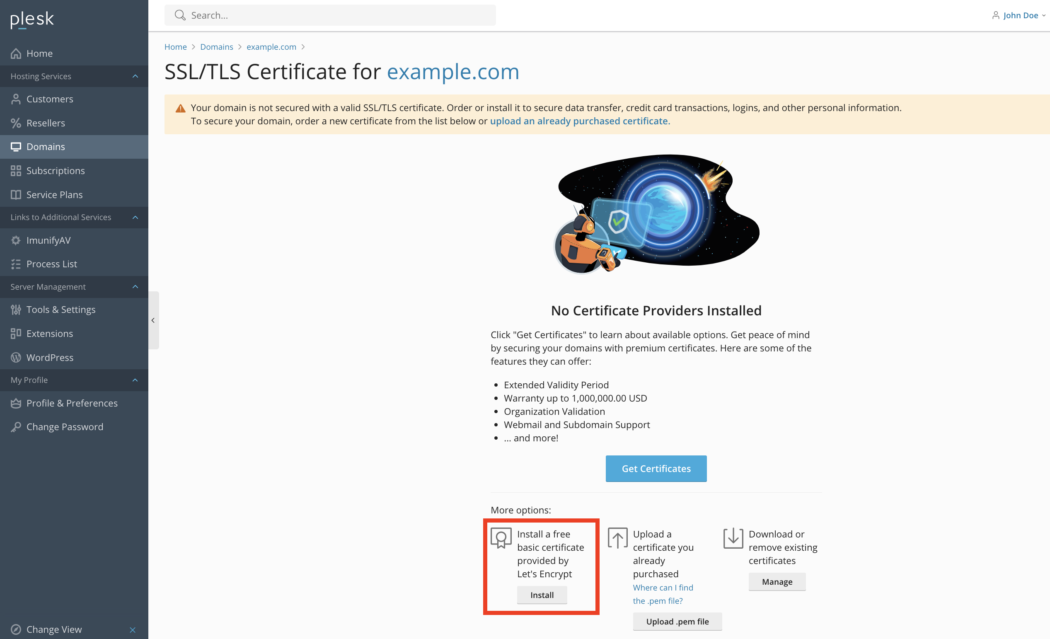Click the WordPress icon in sidebar
This screenshot has height=639, width=1050.
(x=17, y=358)
